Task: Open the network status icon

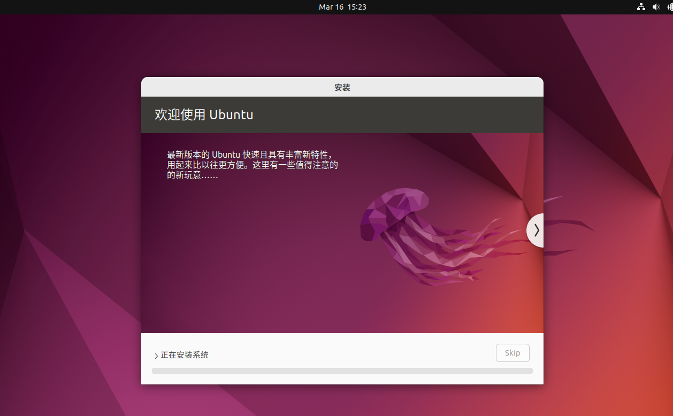Action: (x=641, y=7)
